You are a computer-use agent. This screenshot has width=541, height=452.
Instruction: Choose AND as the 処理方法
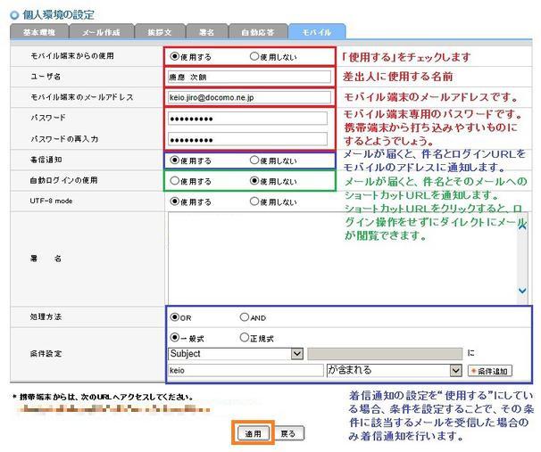coord(245,316)
